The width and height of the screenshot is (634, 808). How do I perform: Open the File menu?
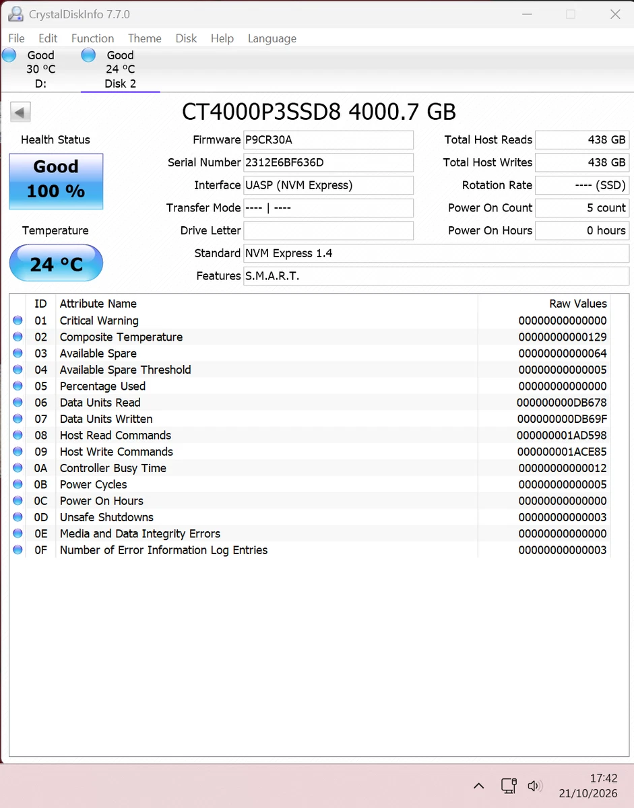pos(16,38)
